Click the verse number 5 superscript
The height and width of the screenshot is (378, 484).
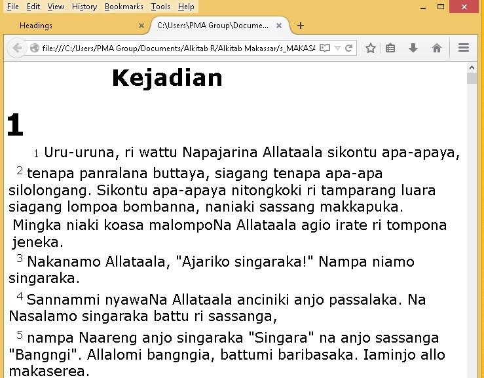20,335
